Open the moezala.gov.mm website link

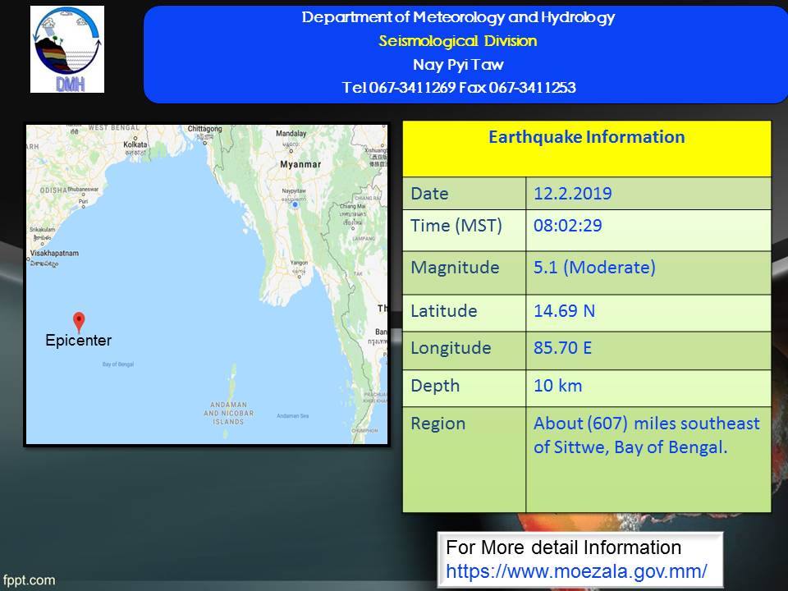pos(576,570)
